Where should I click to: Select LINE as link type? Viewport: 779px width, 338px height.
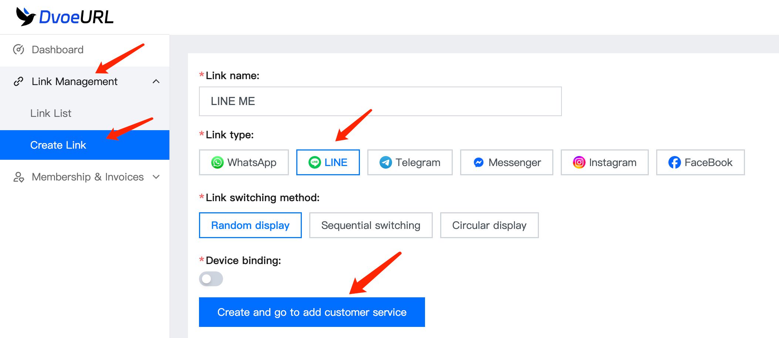click(328, 162)
